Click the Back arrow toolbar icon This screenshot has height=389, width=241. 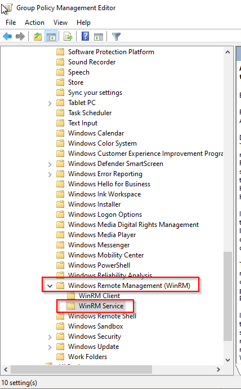[7, 37]
